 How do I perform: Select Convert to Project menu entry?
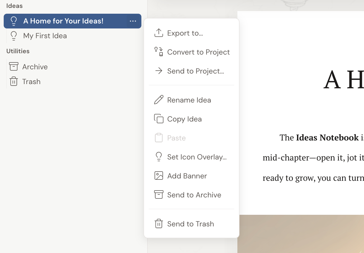point(191,52)
